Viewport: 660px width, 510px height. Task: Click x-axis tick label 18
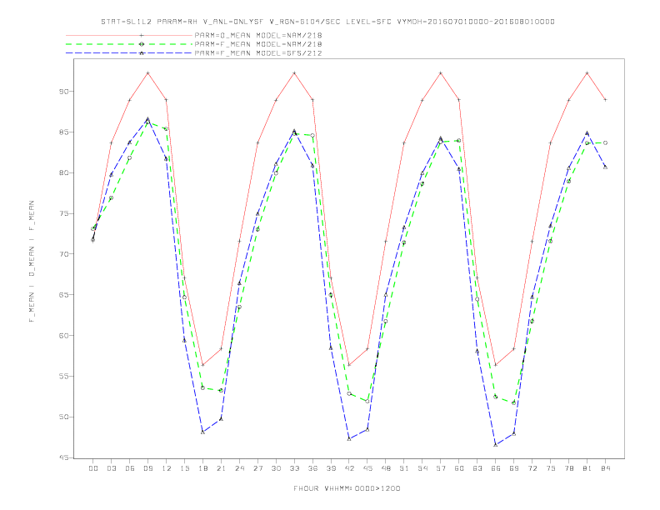202,468
